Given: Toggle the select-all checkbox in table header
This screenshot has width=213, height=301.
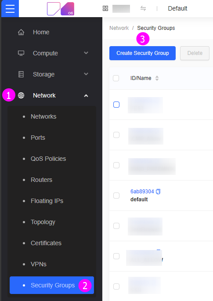Looking at the screenshot, I should (x=116, y=78).
